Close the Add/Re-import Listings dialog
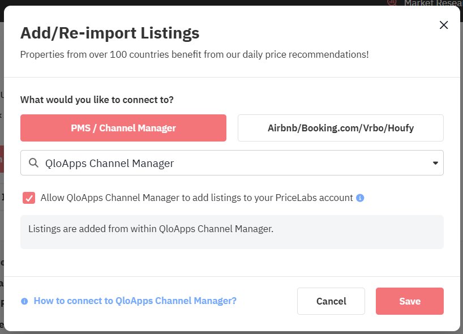This screenshot has height=334, width=463. pos(444,25)
